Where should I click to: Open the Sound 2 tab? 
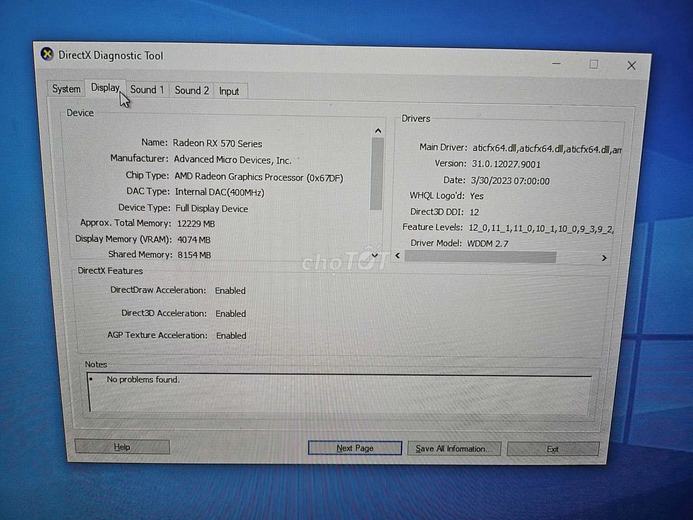(192, 90)
